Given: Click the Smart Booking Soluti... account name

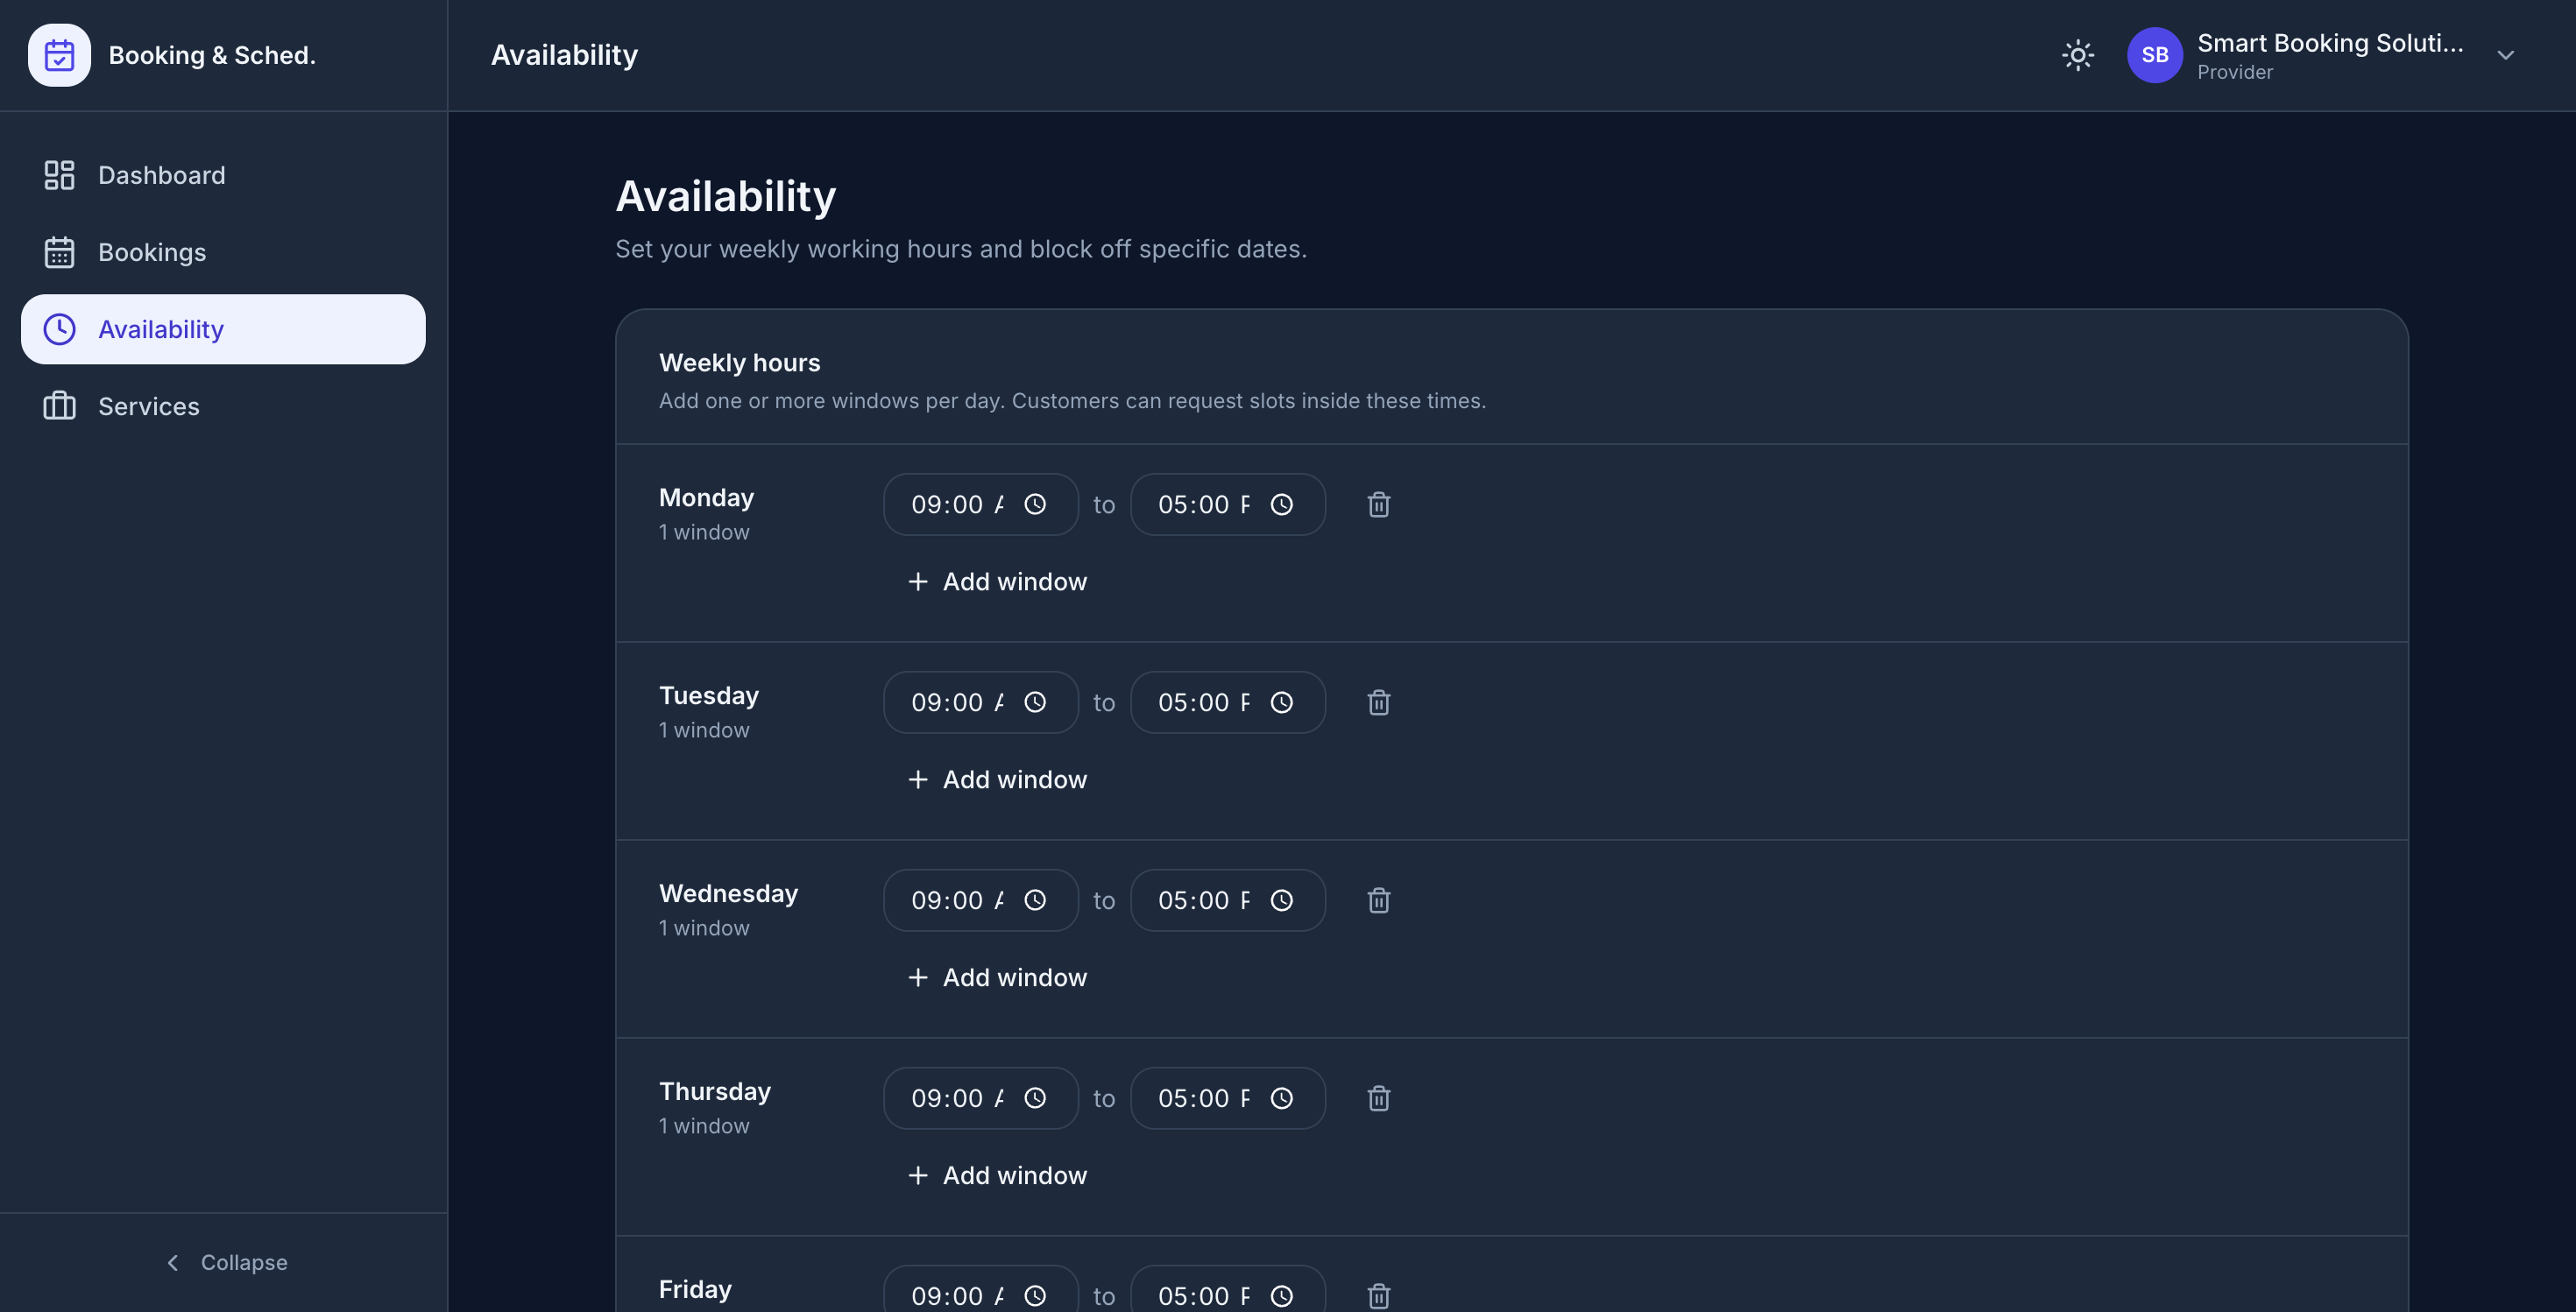Looking at the screenshot, I should click(2329, 43).
